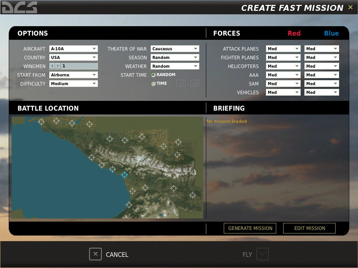Open Red ATTACK PLANES dropdown
The height and width of the screenshot is (268, 358).
click(x=283, y=49)
